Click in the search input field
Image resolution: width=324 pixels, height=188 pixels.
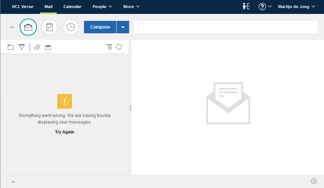(x=226, y=27)
